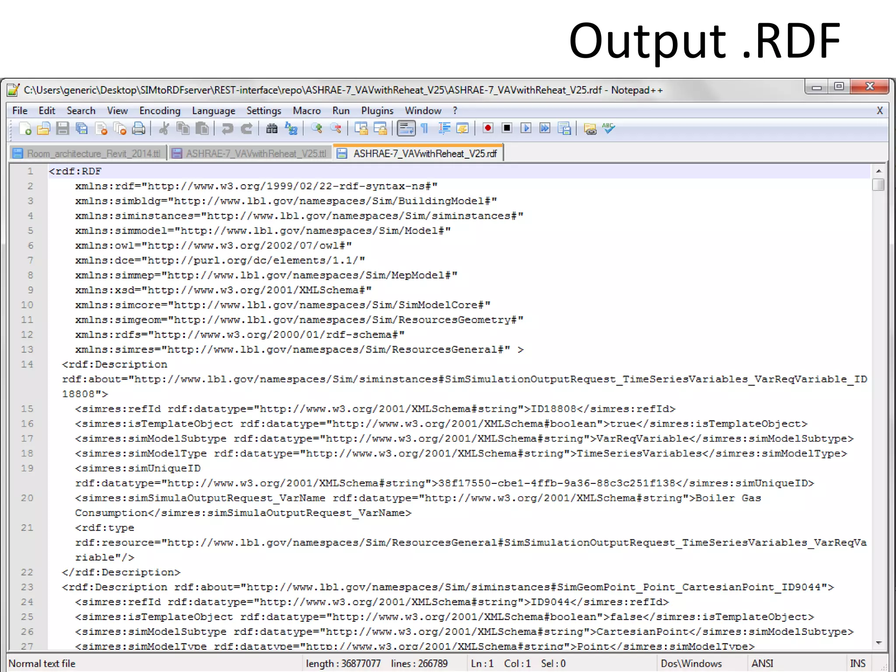Click the 'length : 36877077' status text
Image resolution: width=896 pixels, height=672 pixels.
click(x=343, y=663)
